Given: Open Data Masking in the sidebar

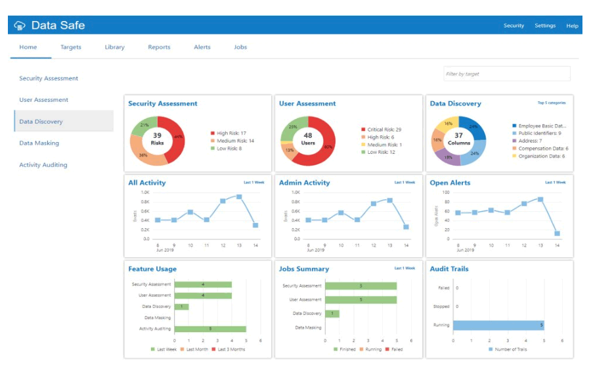Looking at the screenshot, I should point(39,143).
